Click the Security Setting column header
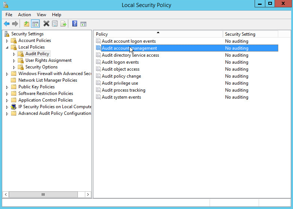The width and height of the screenshot is (293, 209). click(x=250, y=34)
